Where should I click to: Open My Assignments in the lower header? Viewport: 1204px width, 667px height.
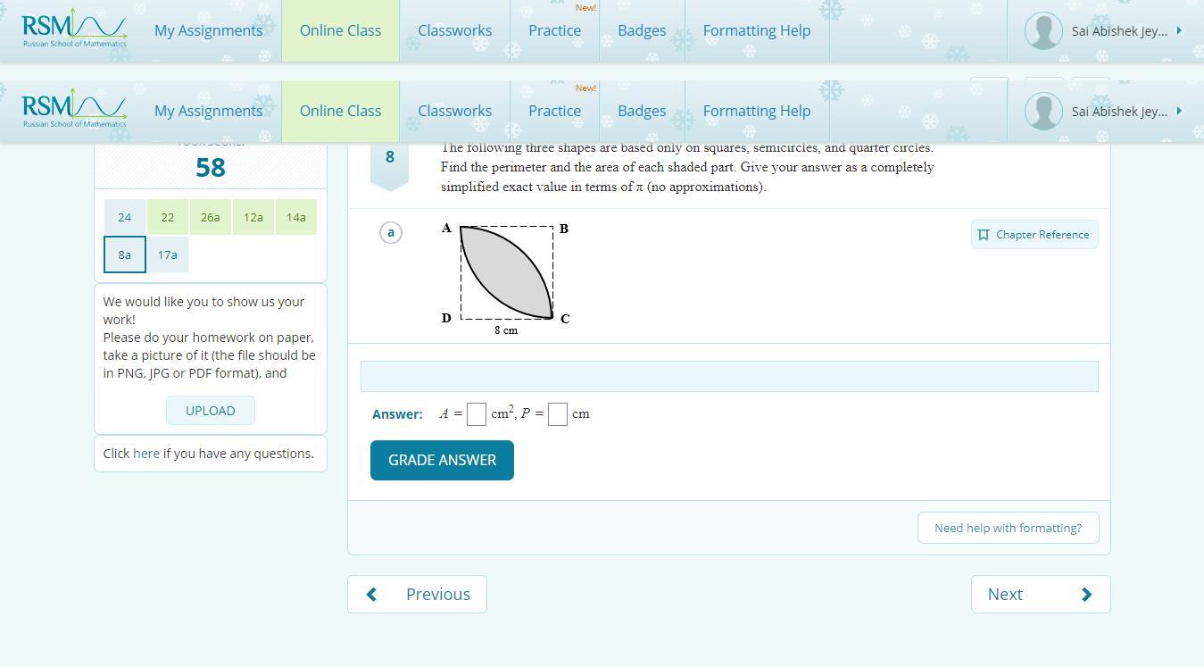coord(208,111)
